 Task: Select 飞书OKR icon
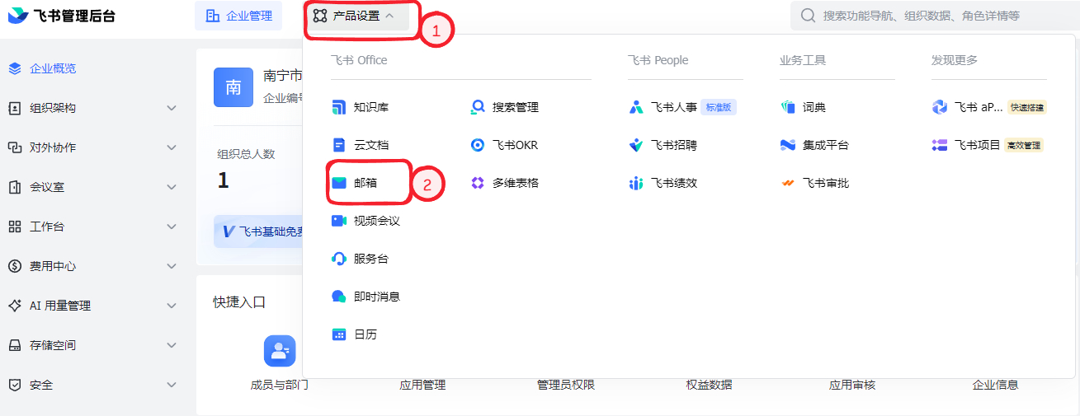click(477, 145)
